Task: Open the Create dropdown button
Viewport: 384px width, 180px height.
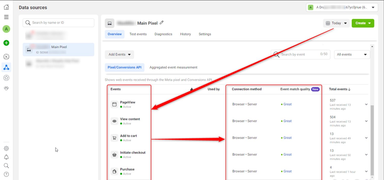Action: point(363,23)
